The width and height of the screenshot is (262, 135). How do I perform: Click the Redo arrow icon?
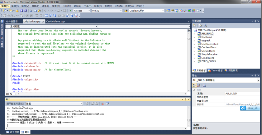point(52,11)
